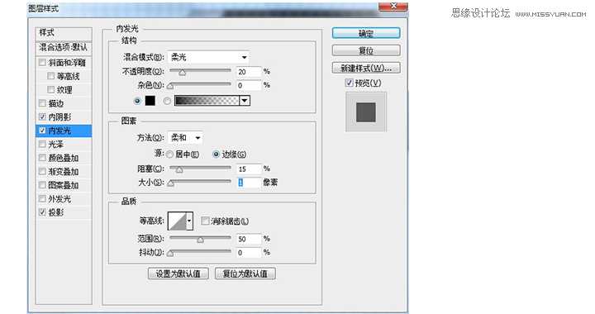
Task: Click the 阻塞 value field showing 15
Action: tap(249, 169)
